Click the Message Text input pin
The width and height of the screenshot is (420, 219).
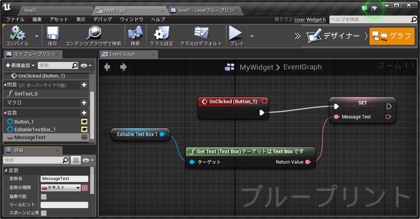tap(336, 117)
